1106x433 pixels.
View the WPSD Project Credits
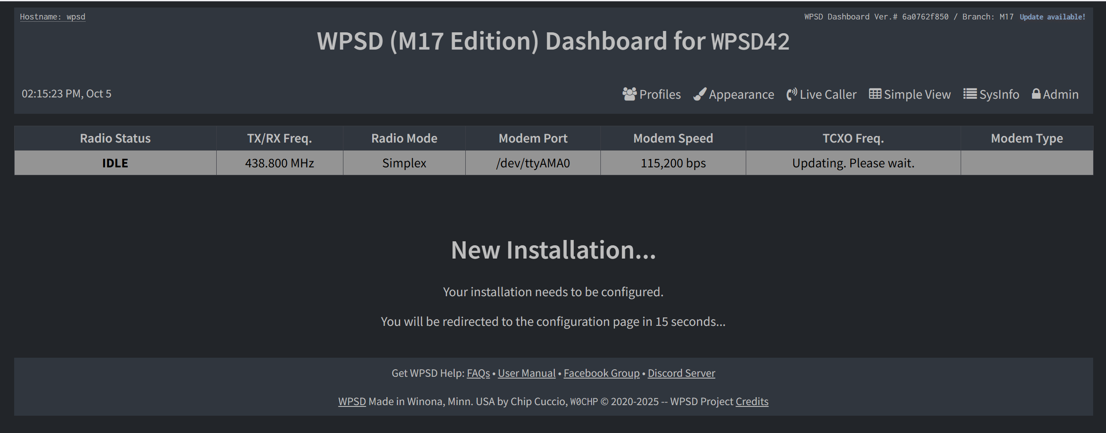[x=752, y=402]
